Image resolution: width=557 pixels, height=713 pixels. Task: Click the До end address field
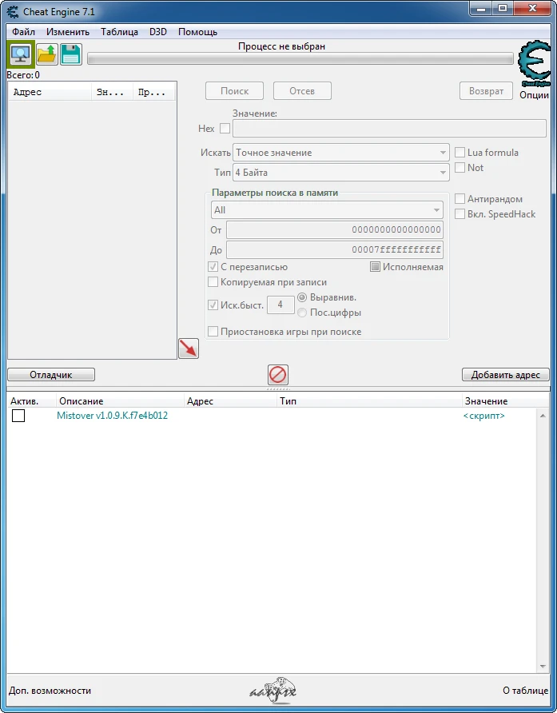[x=335, y=249]
